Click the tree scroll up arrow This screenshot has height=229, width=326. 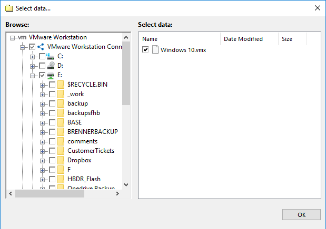tap(126, 37)
